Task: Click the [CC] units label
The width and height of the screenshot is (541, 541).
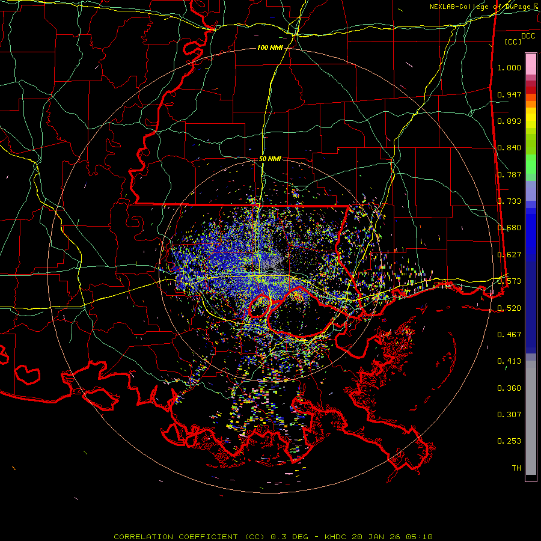Action: pyautogui.click(x=513, y=41)
